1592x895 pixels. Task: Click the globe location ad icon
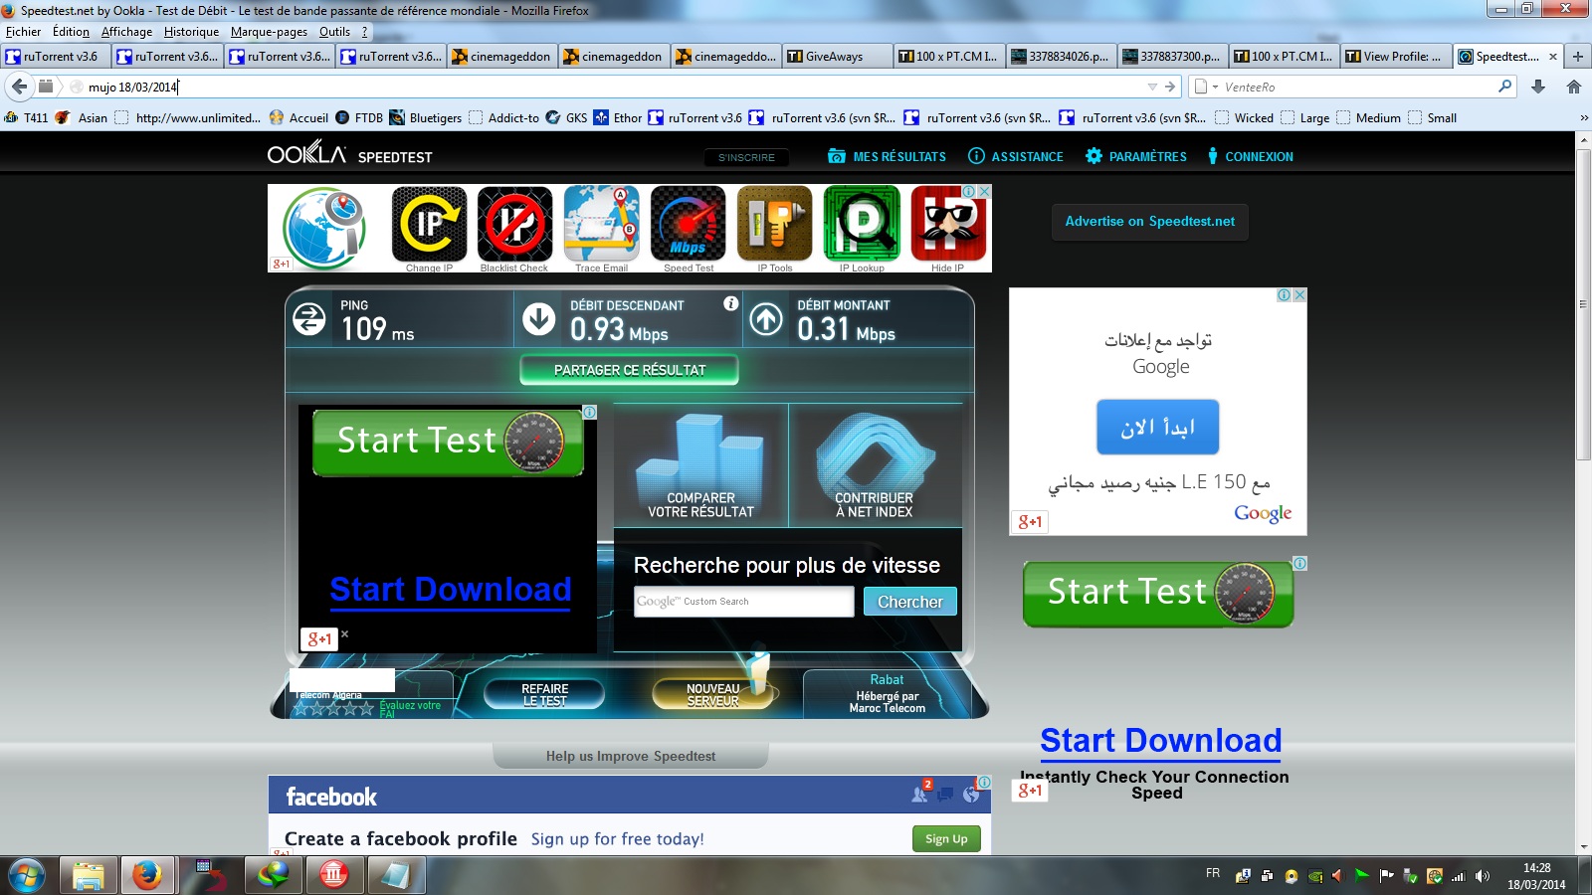pyautogui.click(x=324, y=228)
